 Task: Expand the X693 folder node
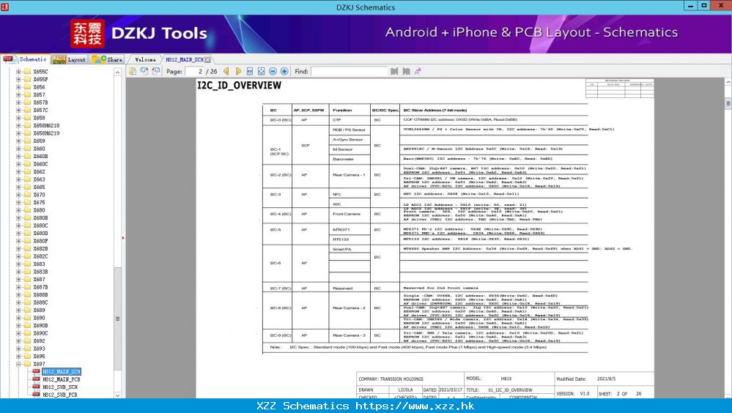(x=18, y=349)
